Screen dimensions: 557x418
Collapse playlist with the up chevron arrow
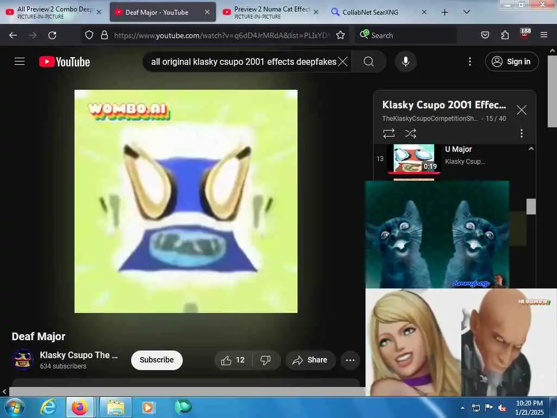tap(531, 149)
